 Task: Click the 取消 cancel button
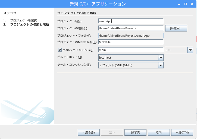pos(159,132)
